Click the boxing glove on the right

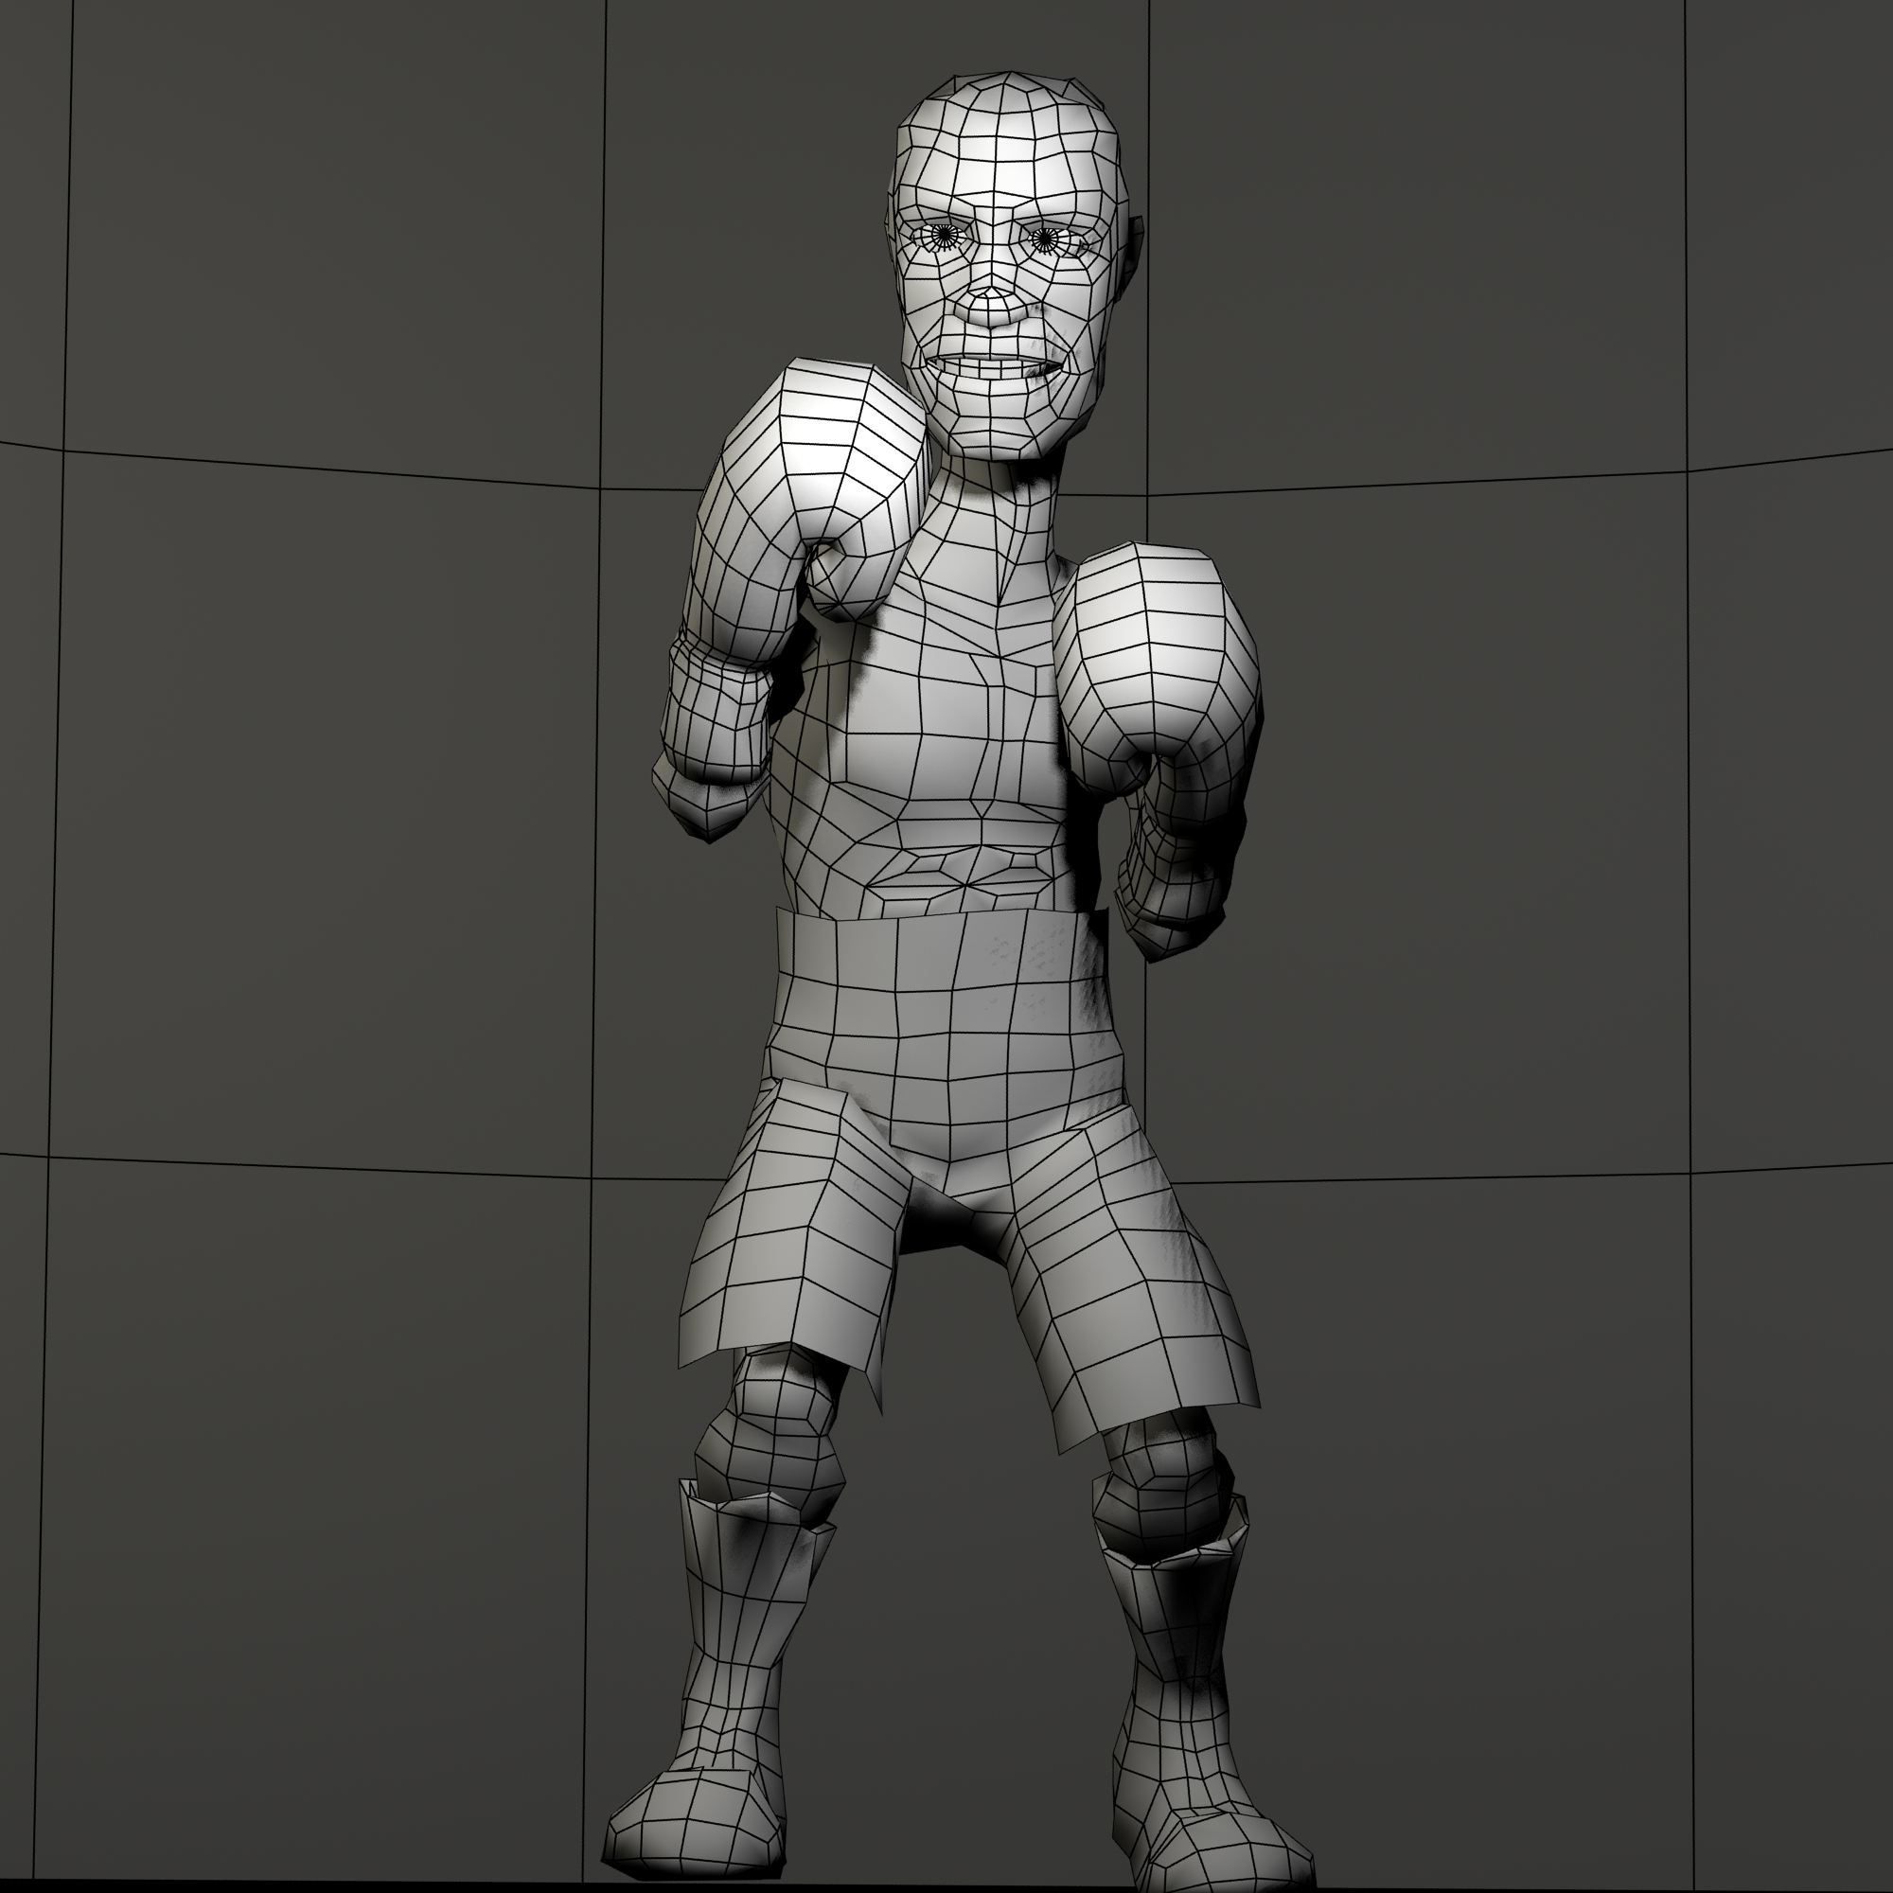coord(1157,655)
